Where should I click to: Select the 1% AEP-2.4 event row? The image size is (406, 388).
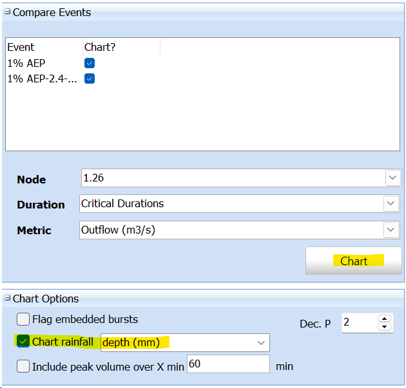point(42,79)
